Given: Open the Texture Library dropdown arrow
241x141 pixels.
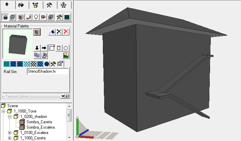Looking at the screenshot, I should click(x=63, y=96).
